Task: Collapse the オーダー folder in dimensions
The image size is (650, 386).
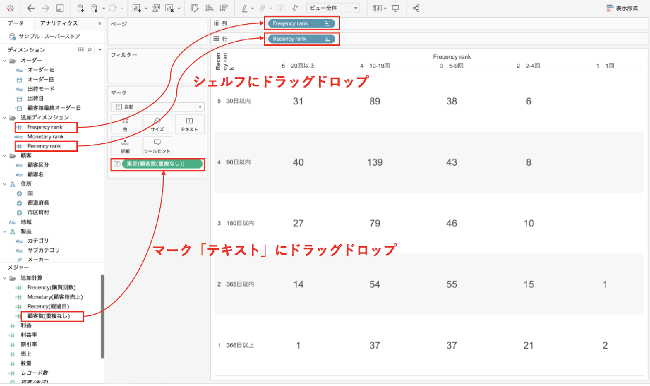Action: pos(5,60)
